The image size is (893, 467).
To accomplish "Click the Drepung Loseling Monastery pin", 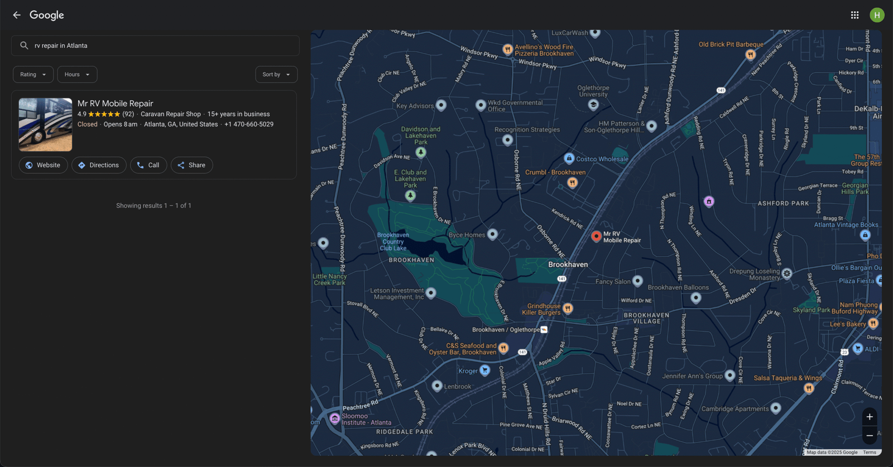I will [786, 273].
